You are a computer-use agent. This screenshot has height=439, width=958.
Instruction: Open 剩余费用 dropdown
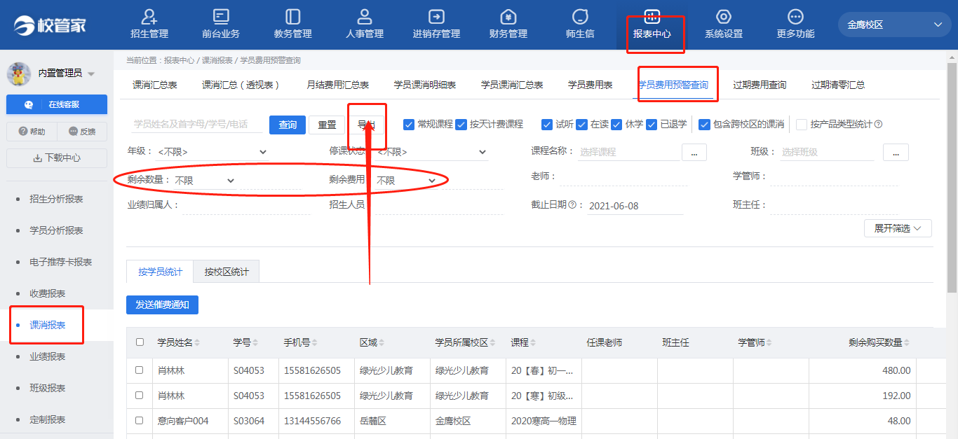pyautogui.click(x=406, y=181)
